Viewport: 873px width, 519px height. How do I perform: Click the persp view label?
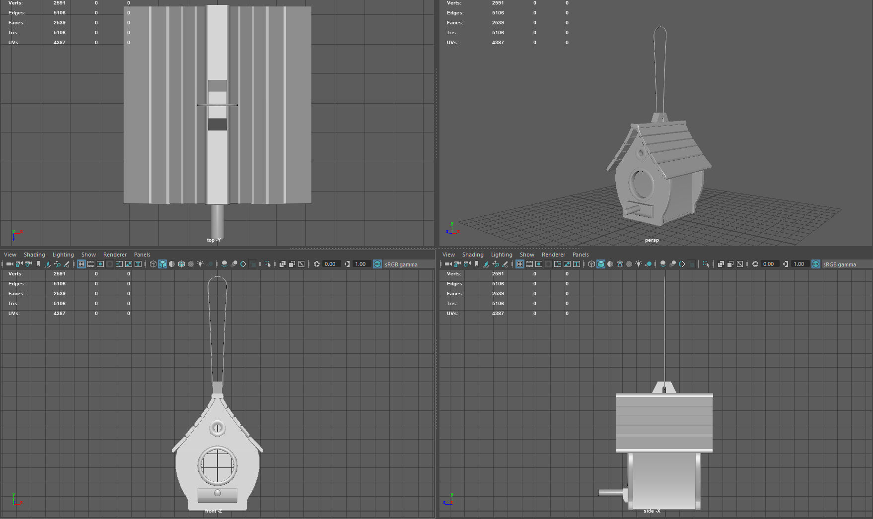[652, 240]
